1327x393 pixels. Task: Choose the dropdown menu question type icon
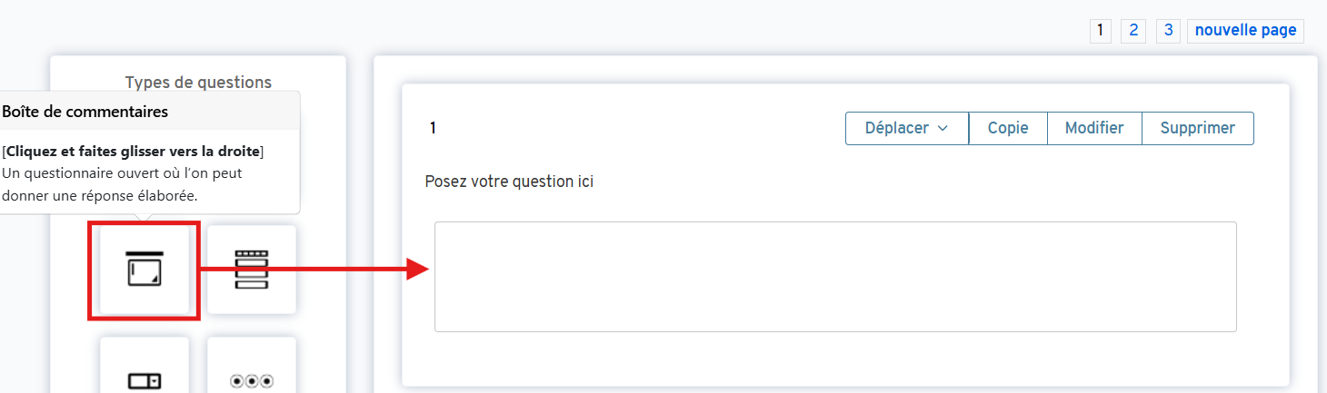(x=144, y=379)
